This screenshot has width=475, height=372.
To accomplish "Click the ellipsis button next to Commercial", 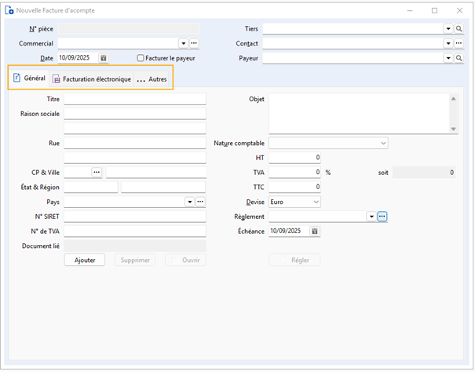I will click(194, 43).
